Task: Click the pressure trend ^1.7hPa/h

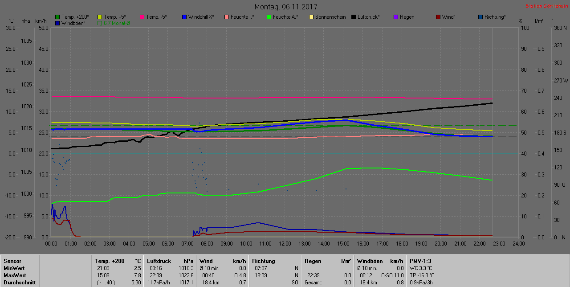Action: [x=159, y=283]
